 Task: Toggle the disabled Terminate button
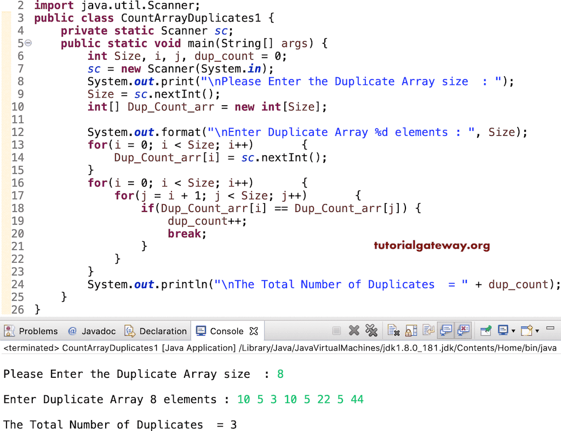[x=335, y=331]
